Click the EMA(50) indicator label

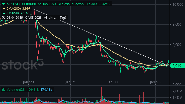tap(13, 13)
